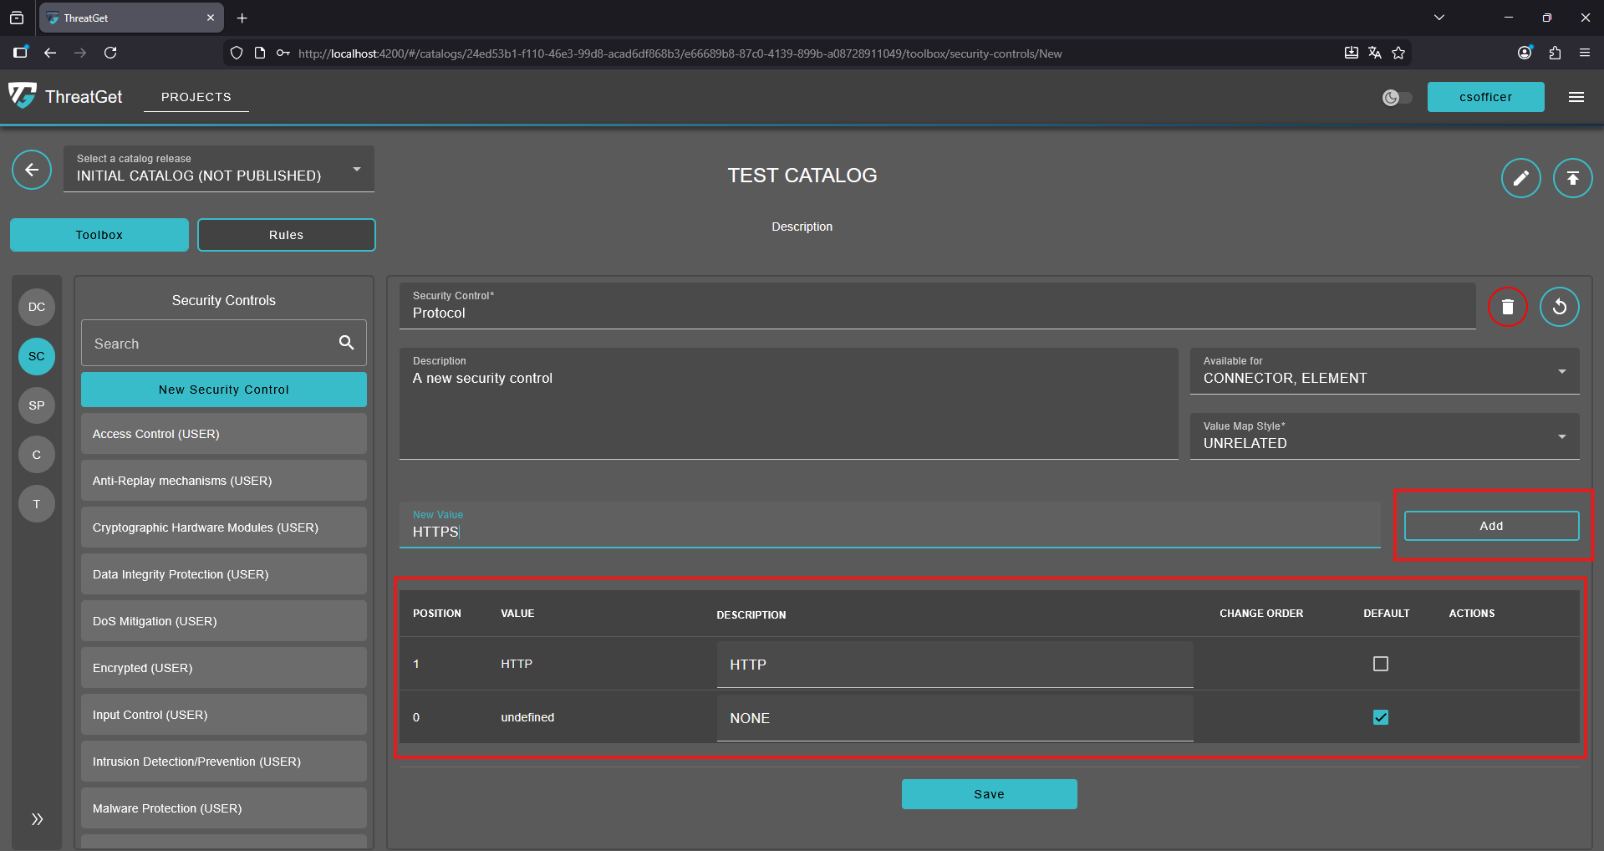Open the DC panel in the left sidebar
The width and height of the screenshot is (1604, 851).
(x=36, y=307)
